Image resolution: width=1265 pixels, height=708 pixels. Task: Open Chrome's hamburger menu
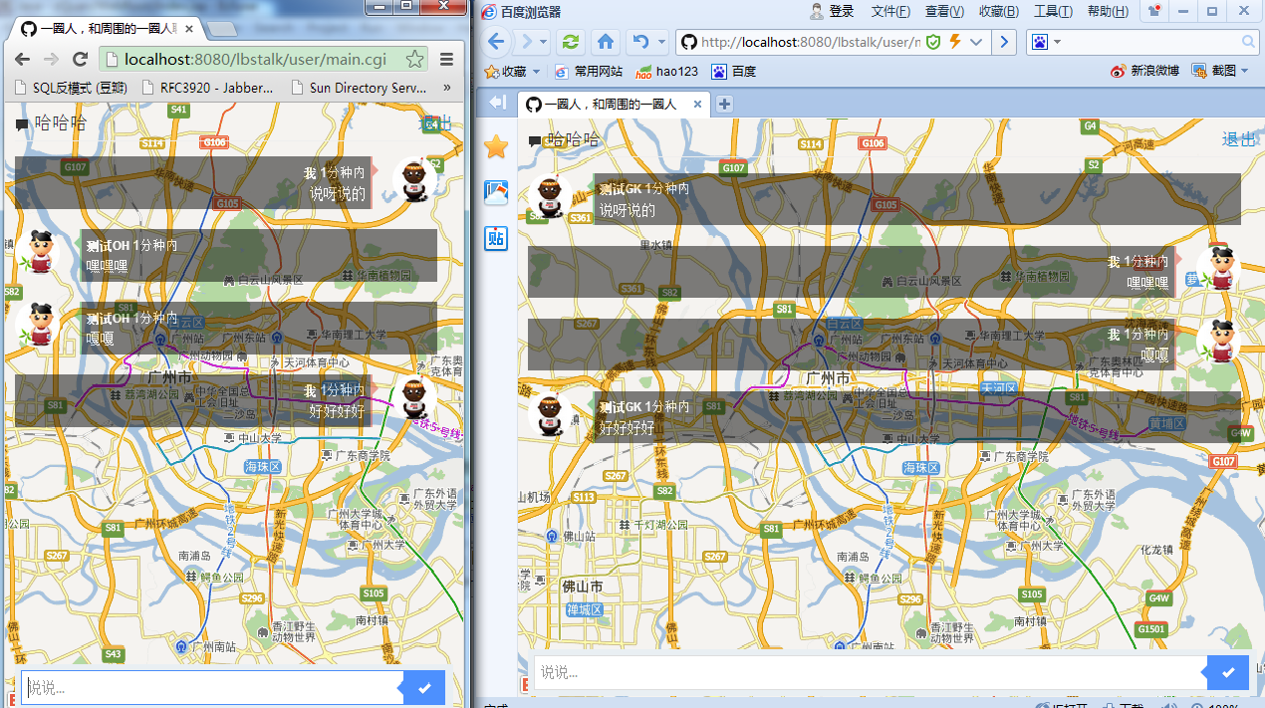447,59
